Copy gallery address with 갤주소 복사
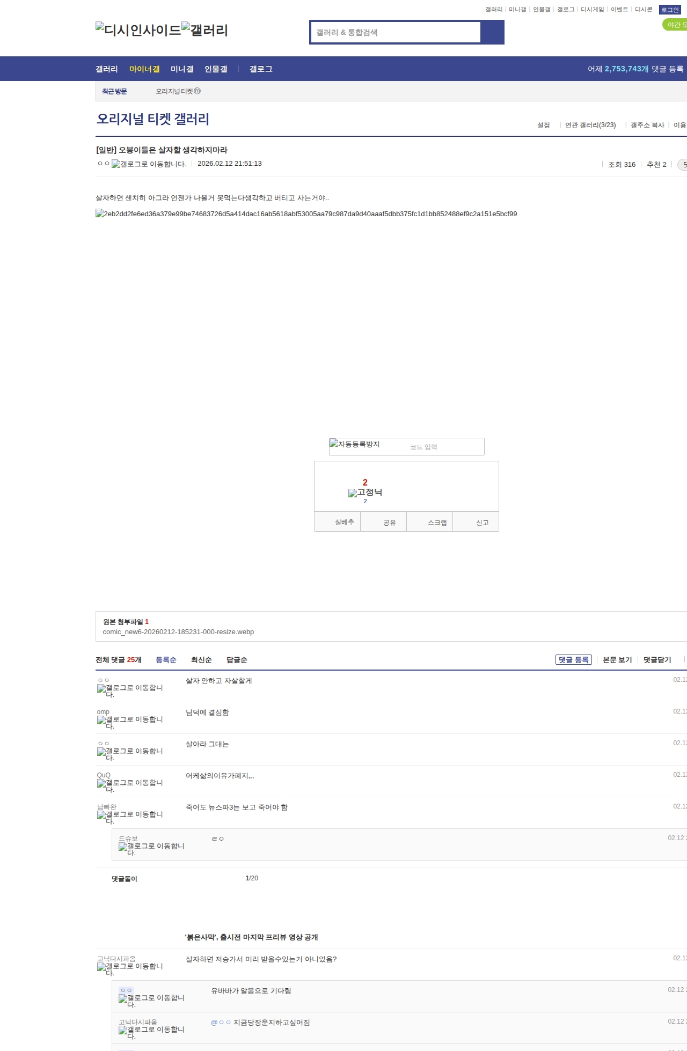687x1051 pixels. point(647,125)
